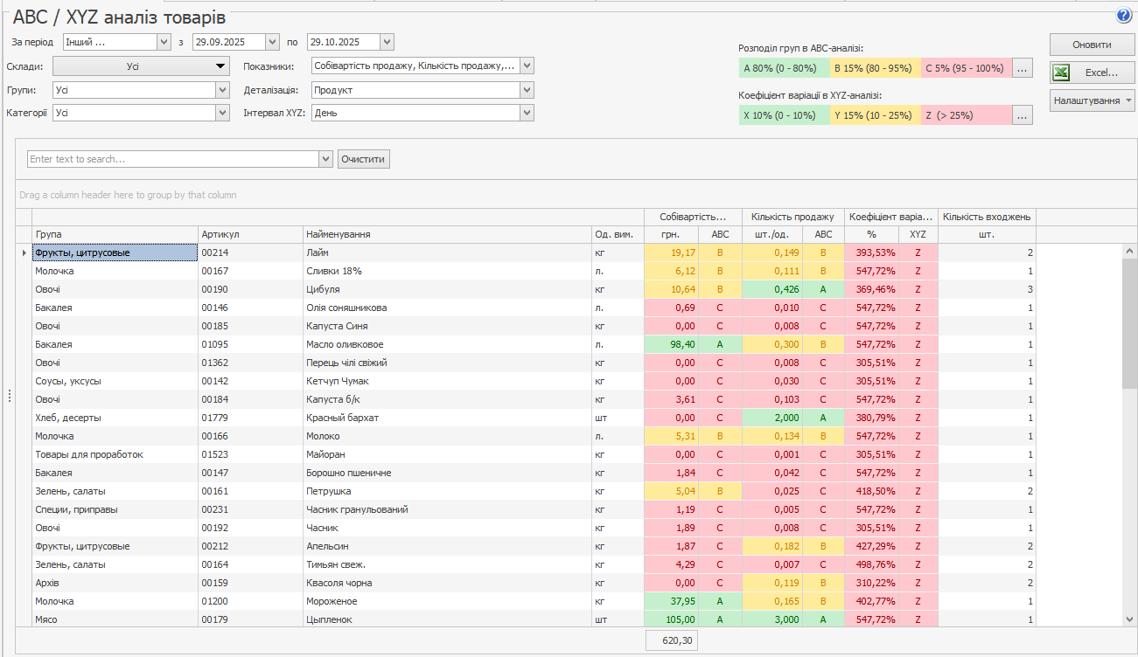Open the end date calendar dropdown
This screenshot has height=657, width=1138.
click(x=387, y=42)
